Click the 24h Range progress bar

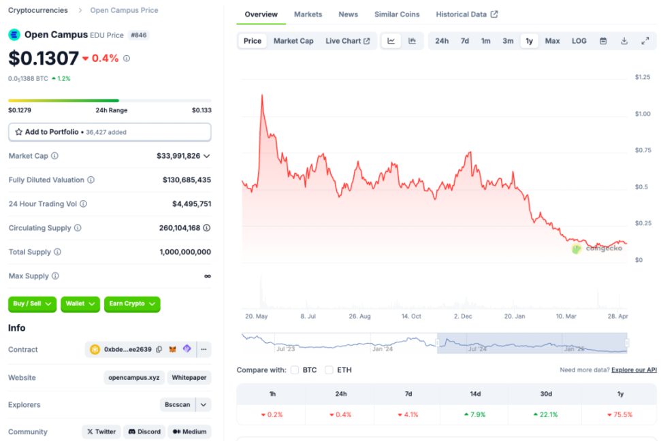pos(110,100)
